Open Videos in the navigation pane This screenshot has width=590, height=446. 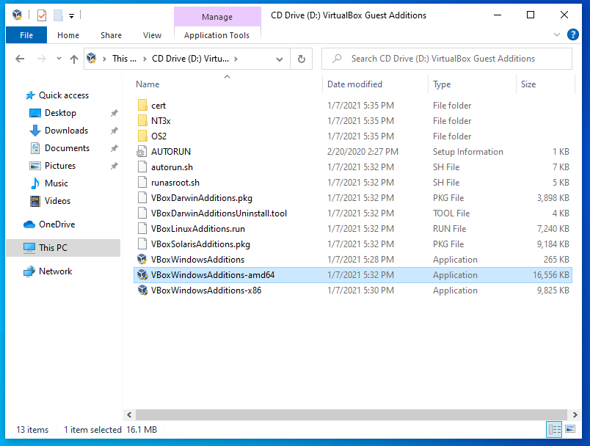(57, 201)
